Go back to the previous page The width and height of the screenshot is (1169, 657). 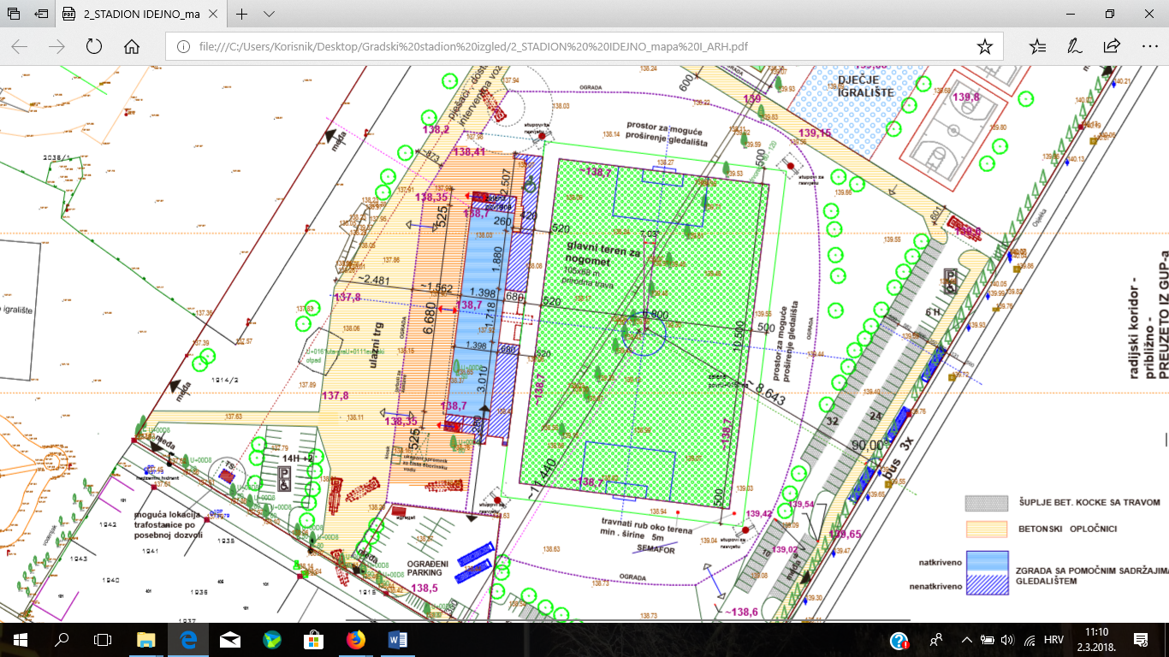[x=20, y=46]
